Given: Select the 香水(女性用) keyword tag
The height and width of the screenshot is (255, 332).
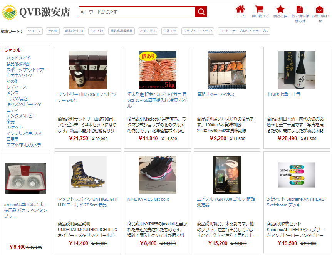Looking at the screenshot, I should [74, 31].
